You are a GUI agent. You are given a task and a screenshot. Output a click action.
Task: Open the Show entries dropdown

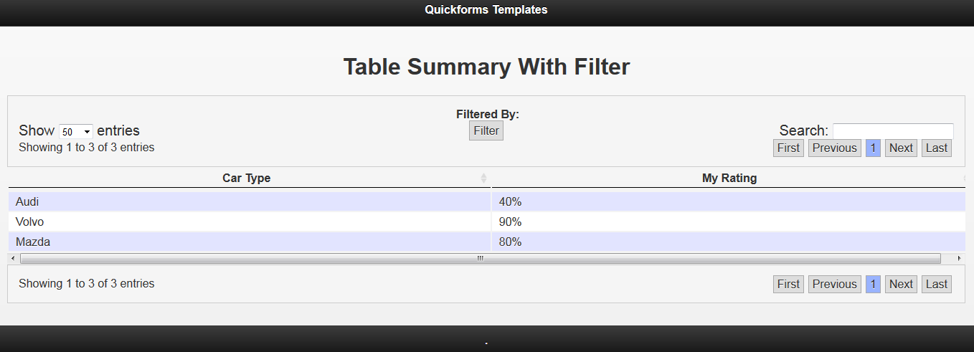pyautogui.click(x=76, y=132)
